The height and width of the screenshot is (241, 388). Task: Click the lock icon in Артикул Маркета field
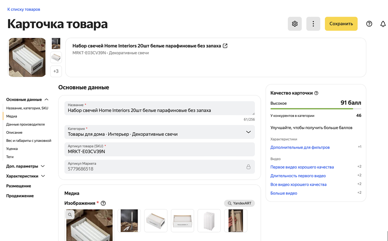click(248, 167)
